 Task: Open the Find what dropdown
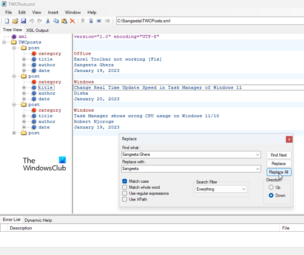click(258, 155)
